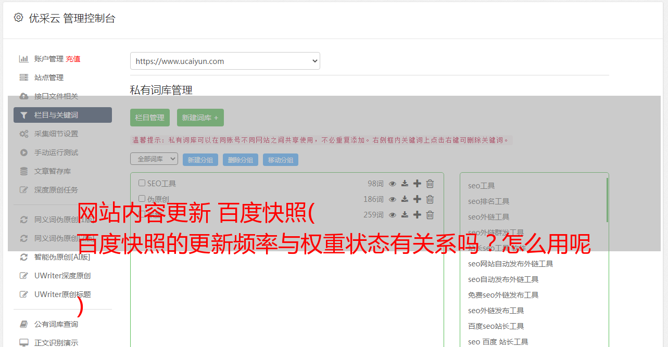This screenshot has width=668, height=347.
Task: Select keyword seo工具 in the right list
Action: (482, 186)
